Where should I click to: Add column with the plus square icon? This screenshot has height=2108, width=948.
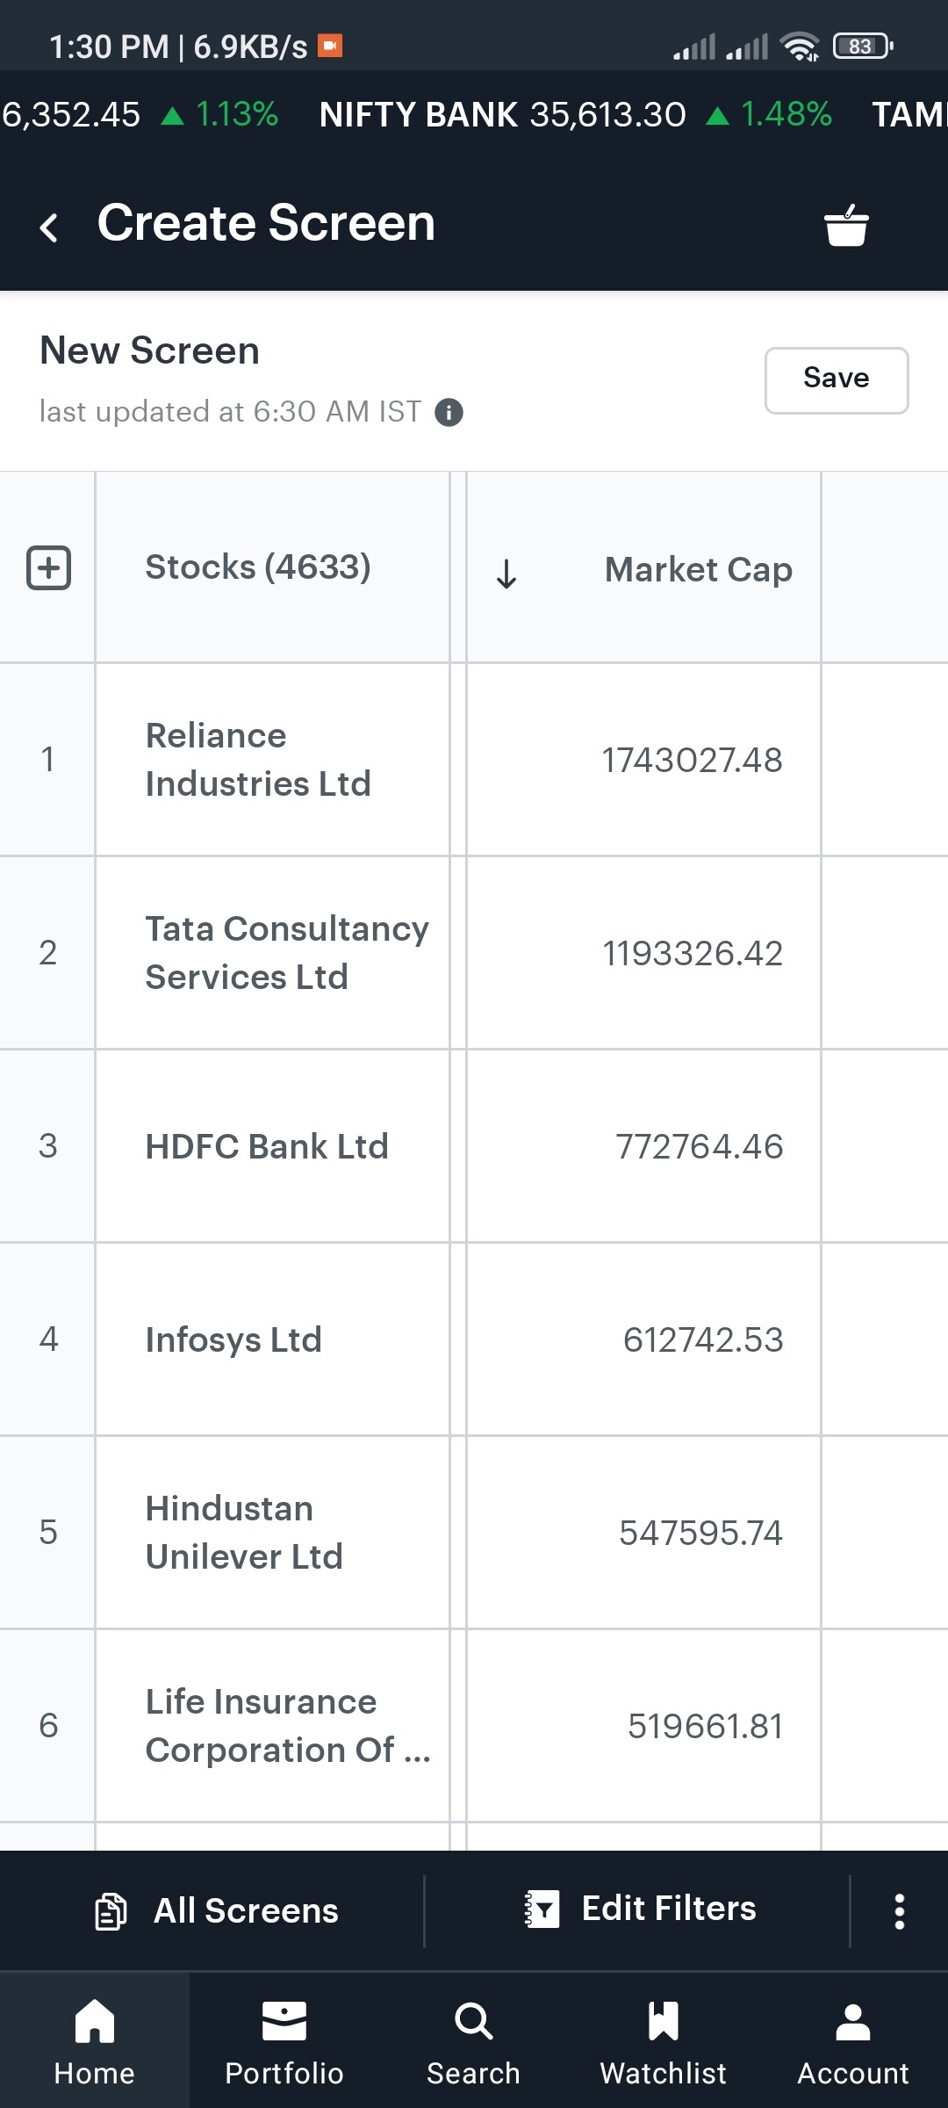(x=48, y=567)
